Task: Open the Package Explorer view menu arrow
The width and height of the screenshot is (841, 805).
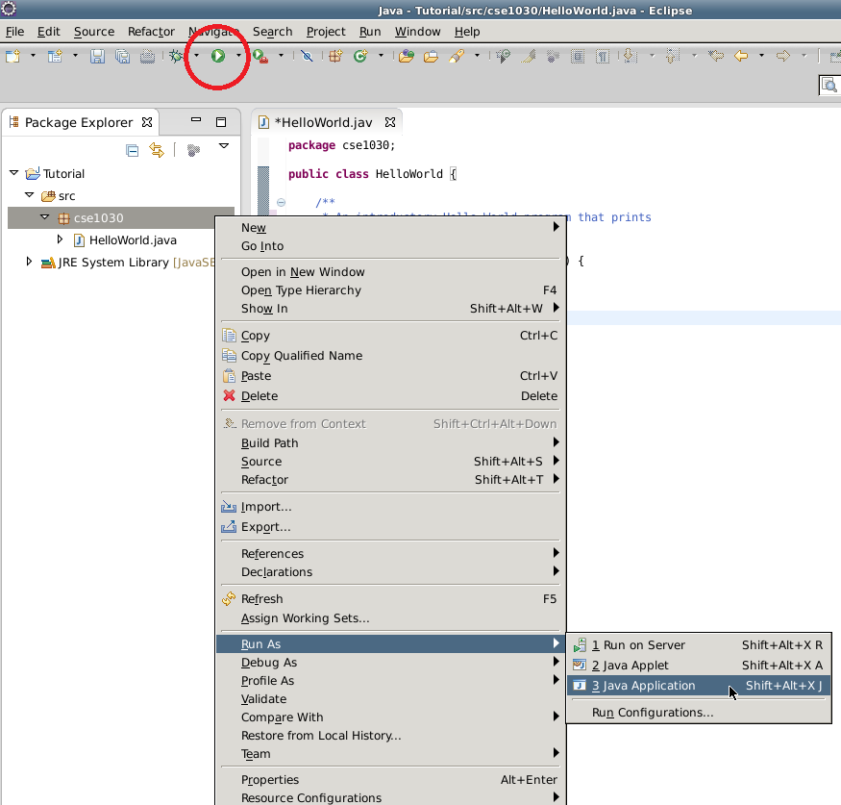Action: coord(224,146)
